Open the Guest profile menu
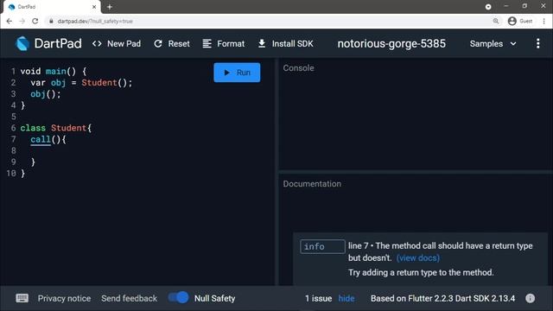Image resolution: width=553 pixels, height=311 pixels. pyautogui.click(x=520, y=21)
